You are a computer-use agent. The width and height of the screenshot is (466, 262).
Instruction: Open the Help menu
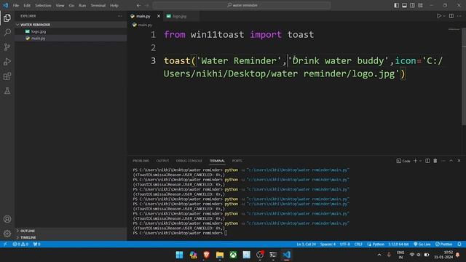pos(114,5)
